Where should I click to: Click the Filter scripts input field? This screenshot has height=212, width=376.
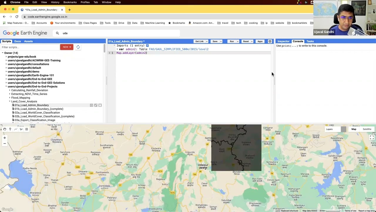tap(30, 47)
